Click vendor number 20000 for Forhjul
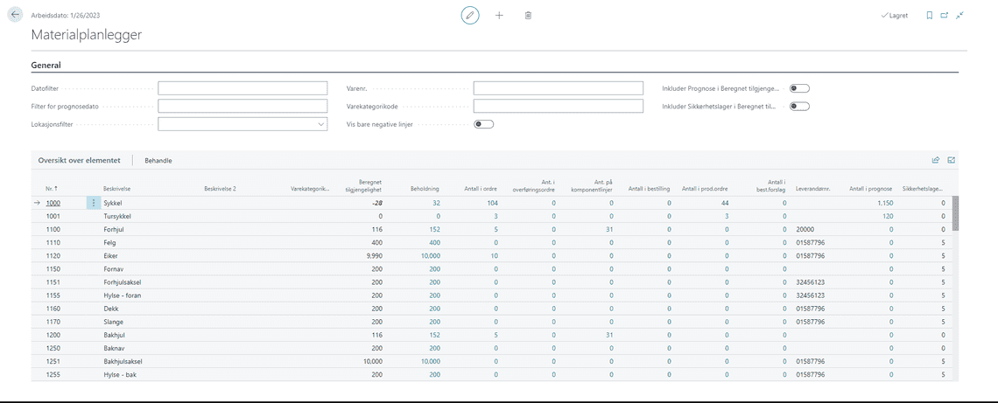998x403 pixels. point(805,229)
